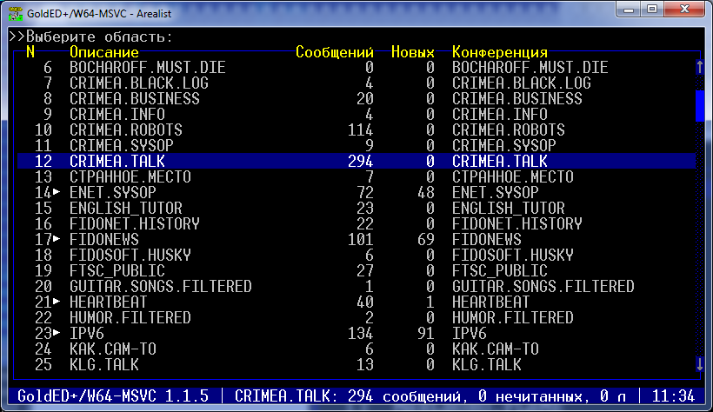Click the Сообщений column header

pyautogui.click(x=335, y=52)
